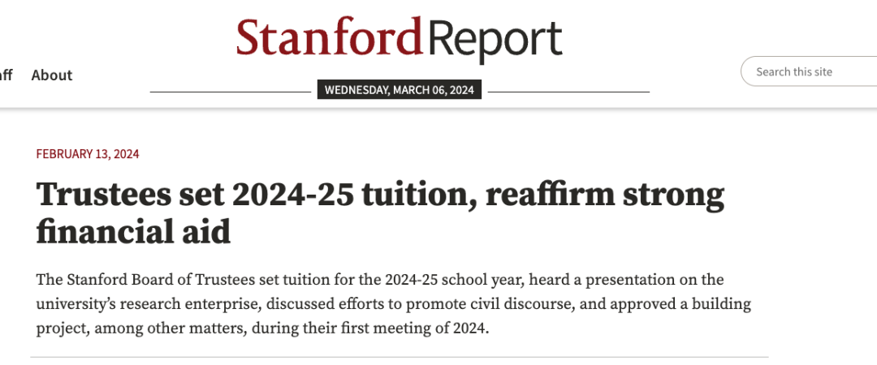
Task: Click the summary's first line about Board of Trustees
Action: [x=380, y=279]
